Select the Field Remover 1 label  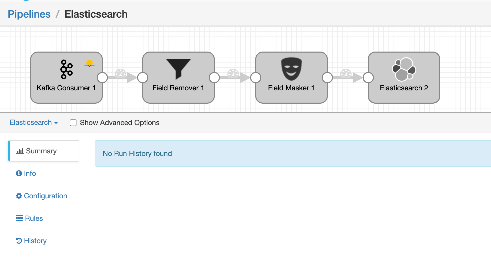coord(178,88)
